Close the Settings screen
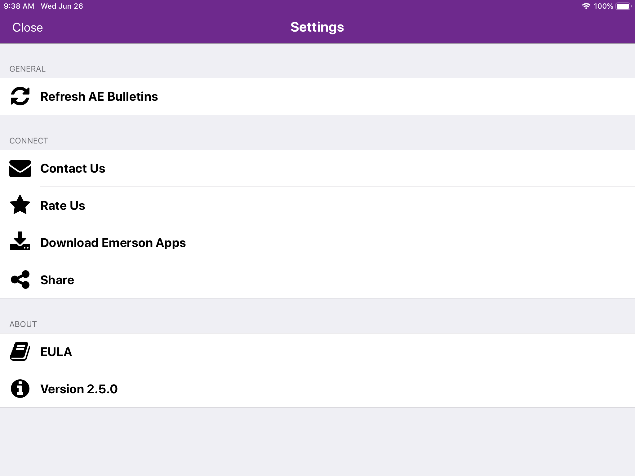 pyautogui.click(x=27, y=27)
